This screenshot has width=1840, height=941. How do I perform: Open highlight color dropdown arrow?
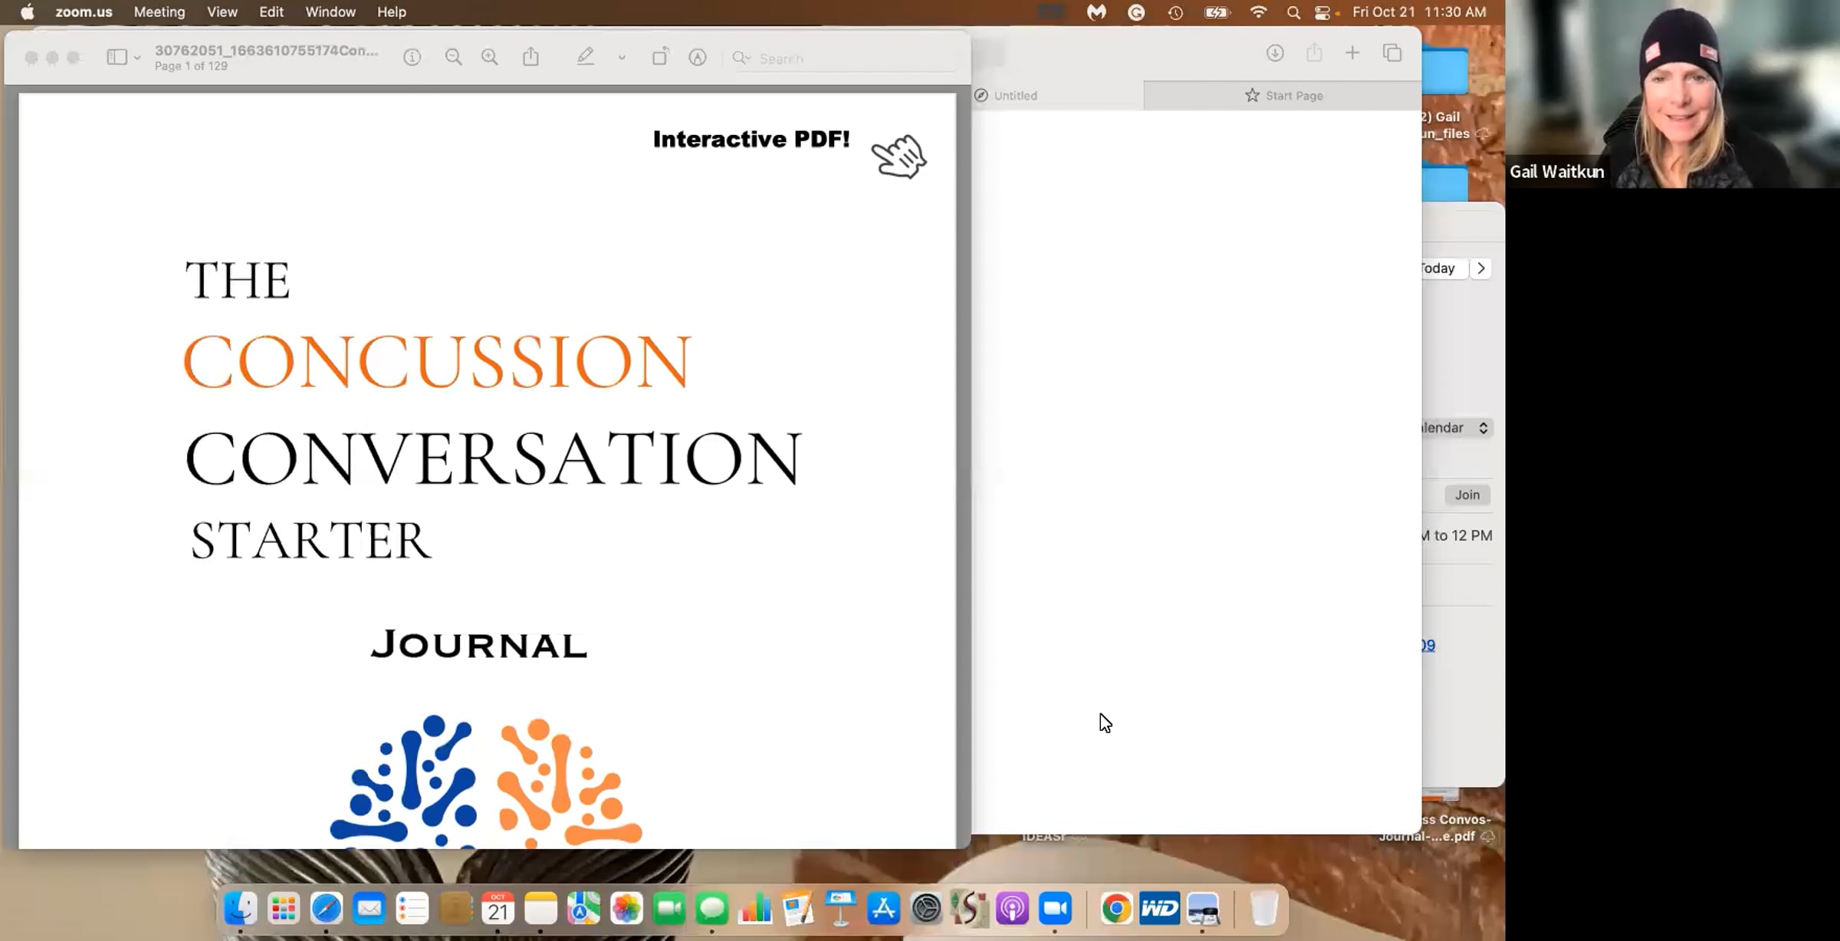coord(622,58)
